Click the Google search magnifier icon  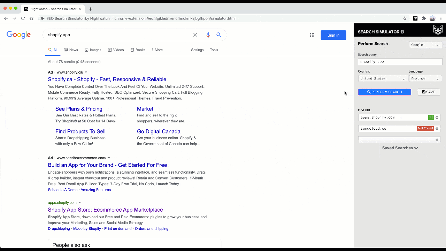click(219, 35)
